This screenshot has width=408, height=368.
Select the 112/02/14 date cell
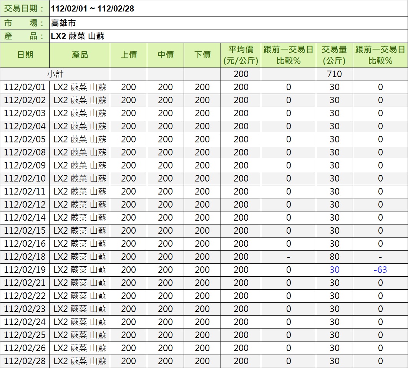25,218
